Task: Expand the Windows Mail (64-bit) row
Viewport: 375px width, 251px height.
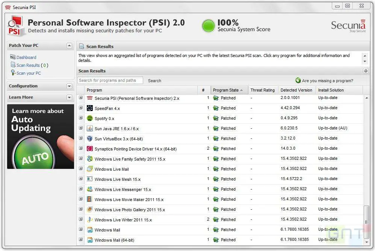Action: 80,239
